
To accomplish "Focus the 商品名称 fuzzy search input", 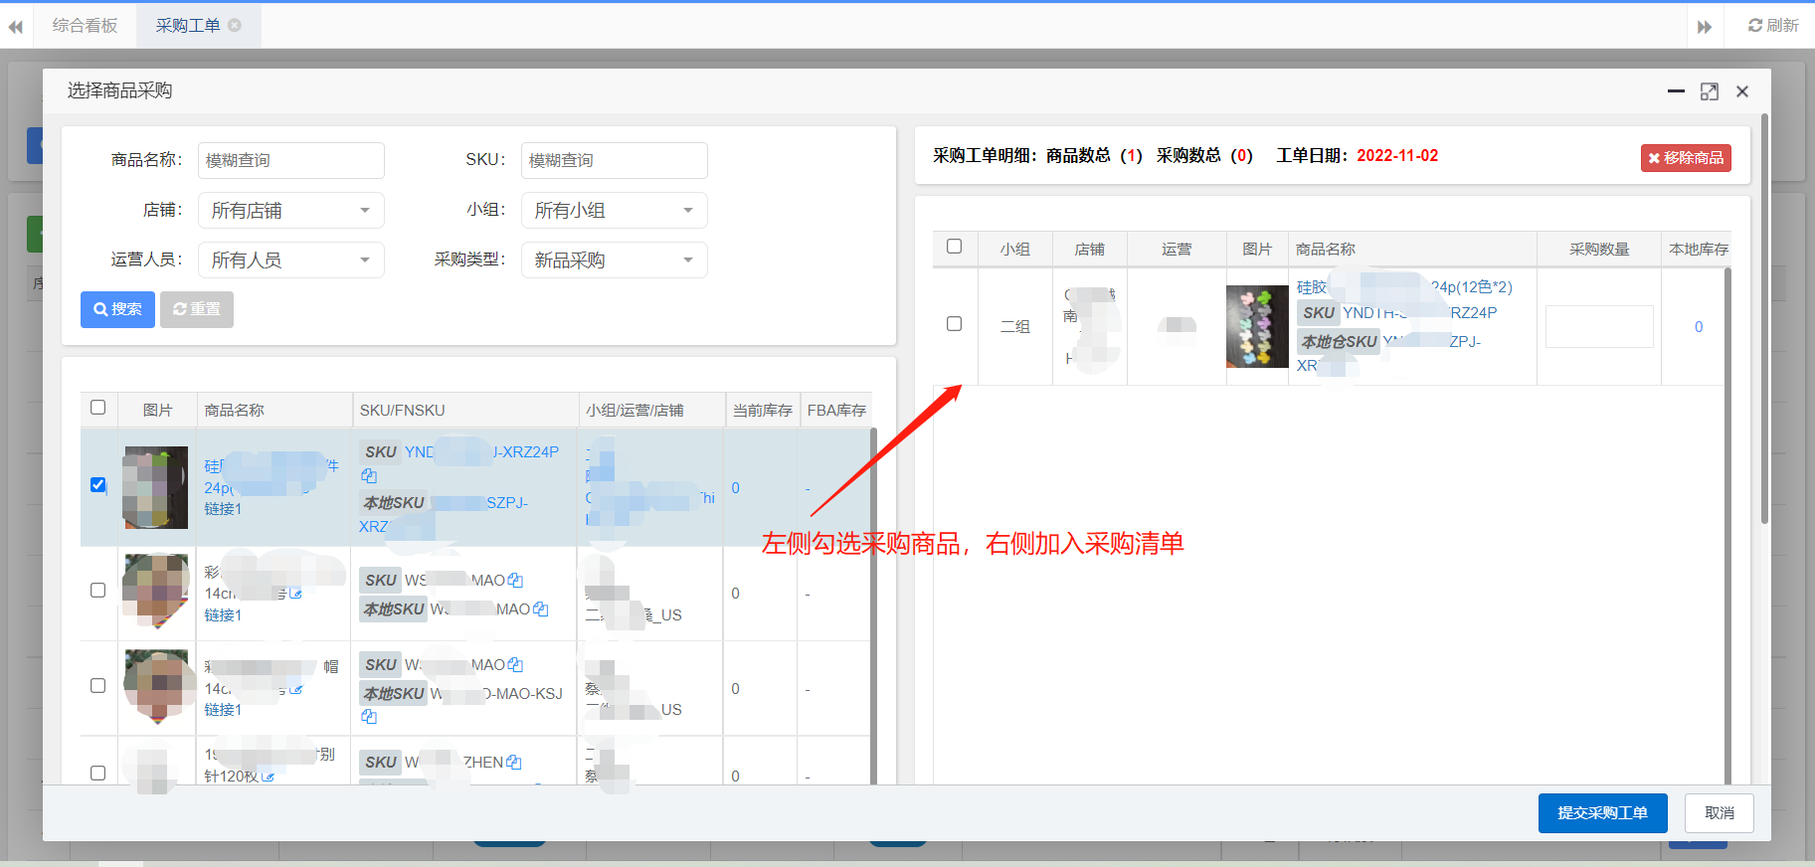I will click(x=291, y=160).
